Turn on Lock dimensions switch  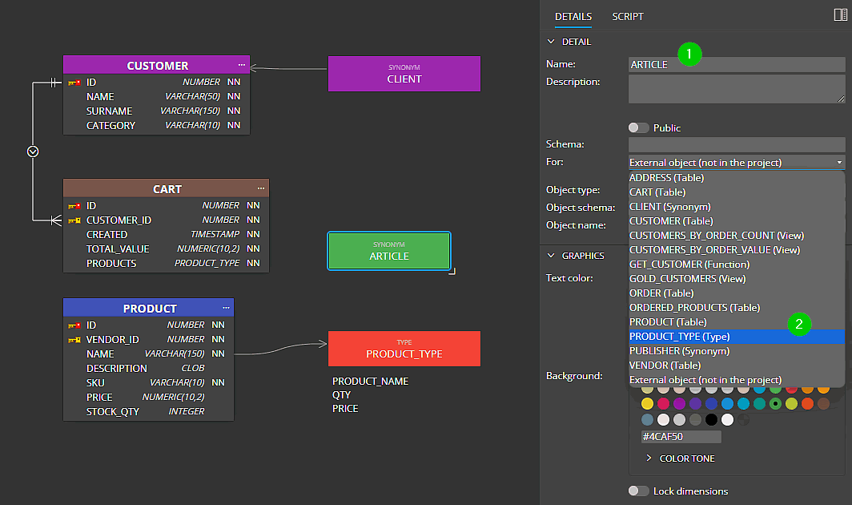tap(638, 491)
